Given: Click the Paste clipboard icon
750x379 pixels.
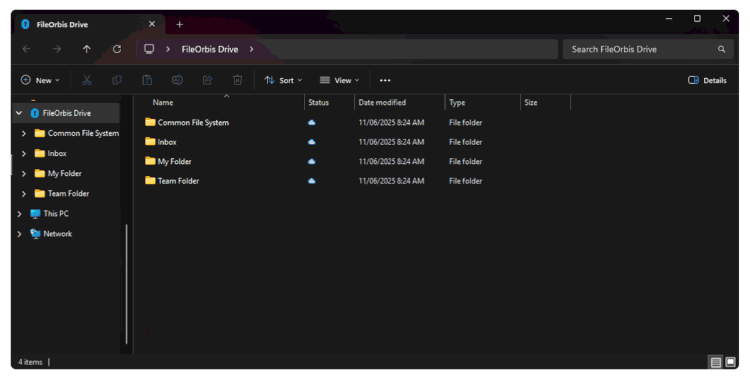Looking at the screenshot, I should tap(147, 80).
